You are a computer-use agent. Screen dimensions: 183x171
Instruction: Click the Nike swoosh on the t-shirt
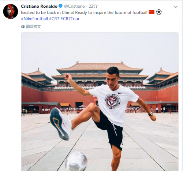coord(120,93)
